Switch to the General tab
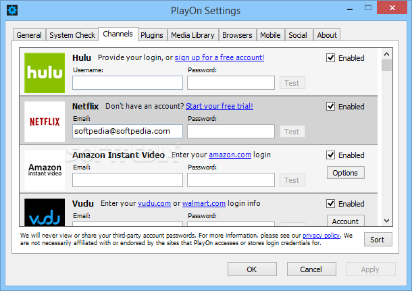 (x=29, y=35)
